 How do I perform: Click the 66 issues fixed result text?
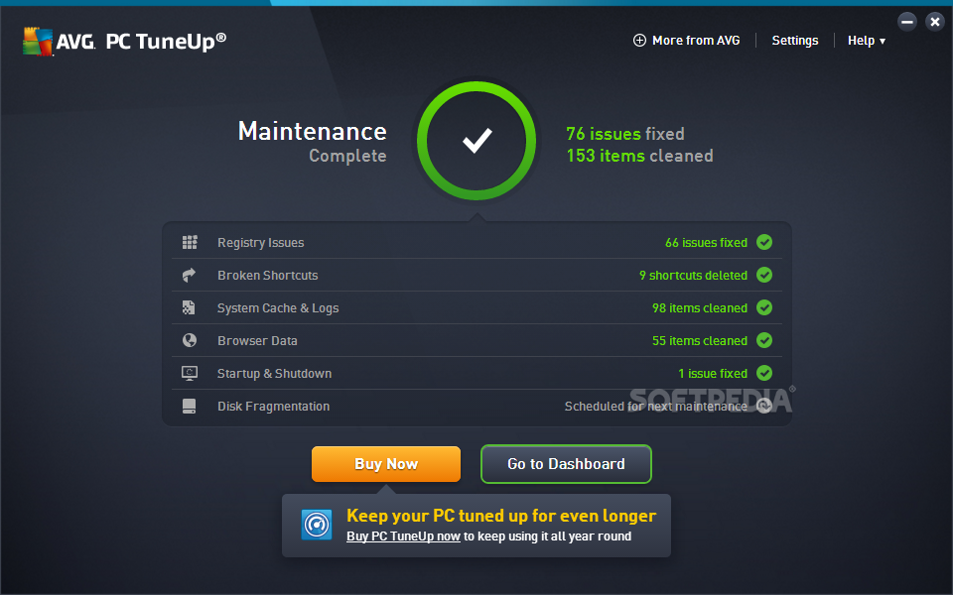706,242
